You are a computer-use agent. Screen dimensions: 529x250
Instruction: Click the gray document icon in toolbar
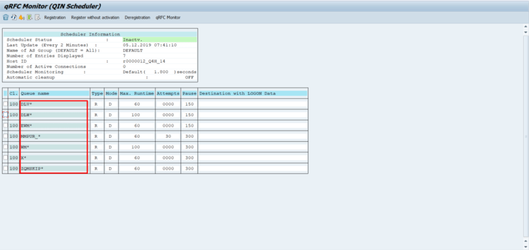[x=37, y=18]
